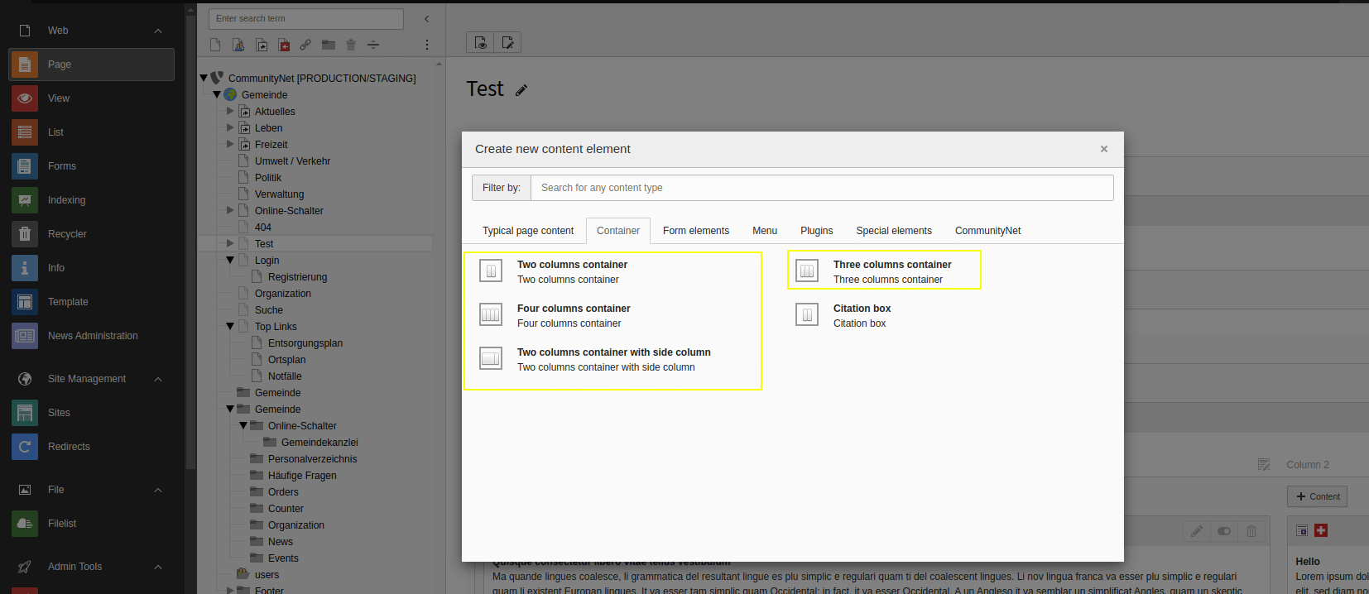Screen dimensions: 1369x594
Task: Choose Four columns container link
Action: click(x=574, y=309)
